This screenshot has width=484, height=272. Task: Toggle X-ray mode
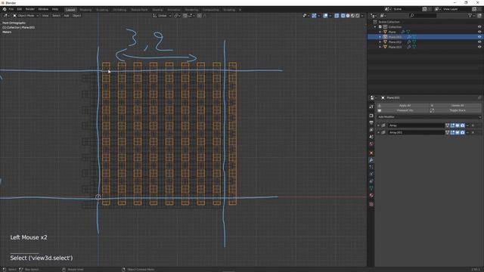337,15
